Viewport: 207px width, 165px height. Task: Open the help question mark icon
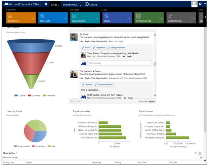205,4
